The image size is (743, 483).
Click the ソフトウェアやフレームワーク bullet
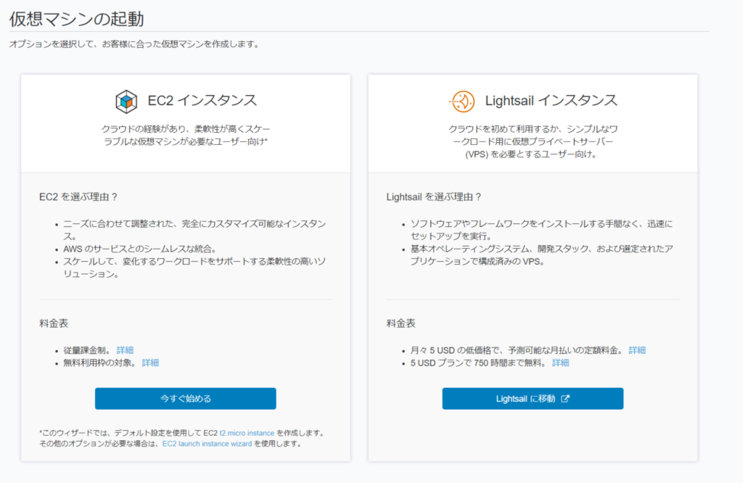coord(541,230)
